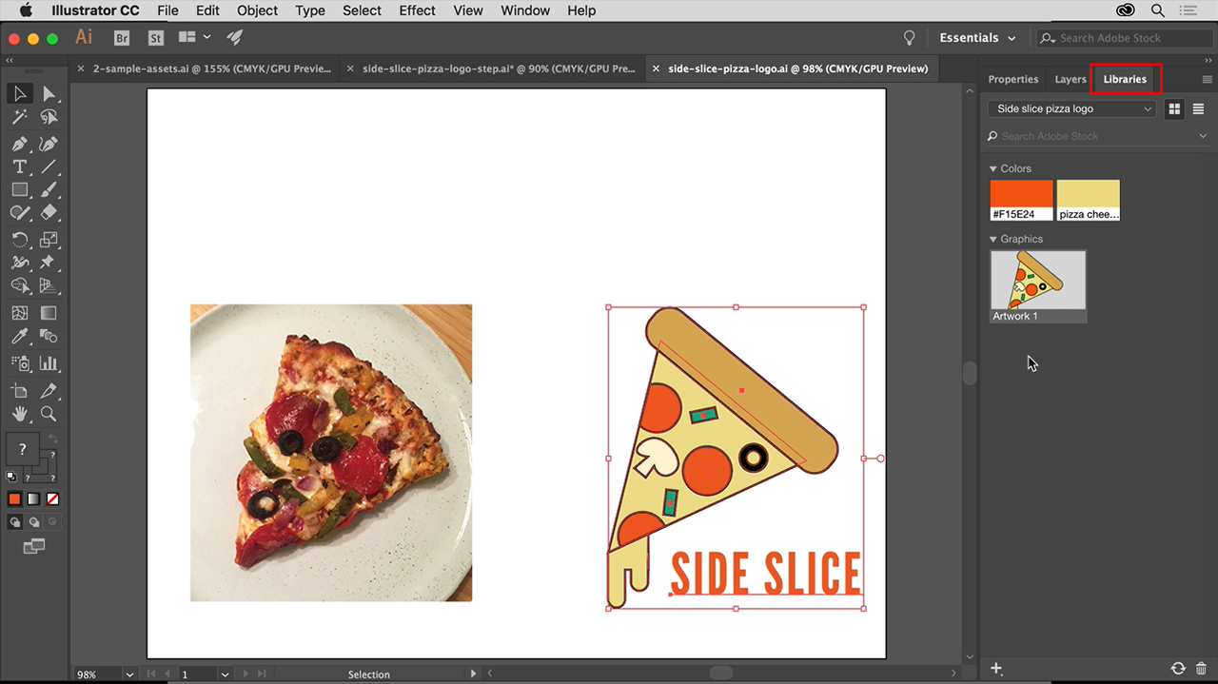Expand Adobe Stock search filter chevron
The width and height of the screenshot is (1218, 684).
1203,136
